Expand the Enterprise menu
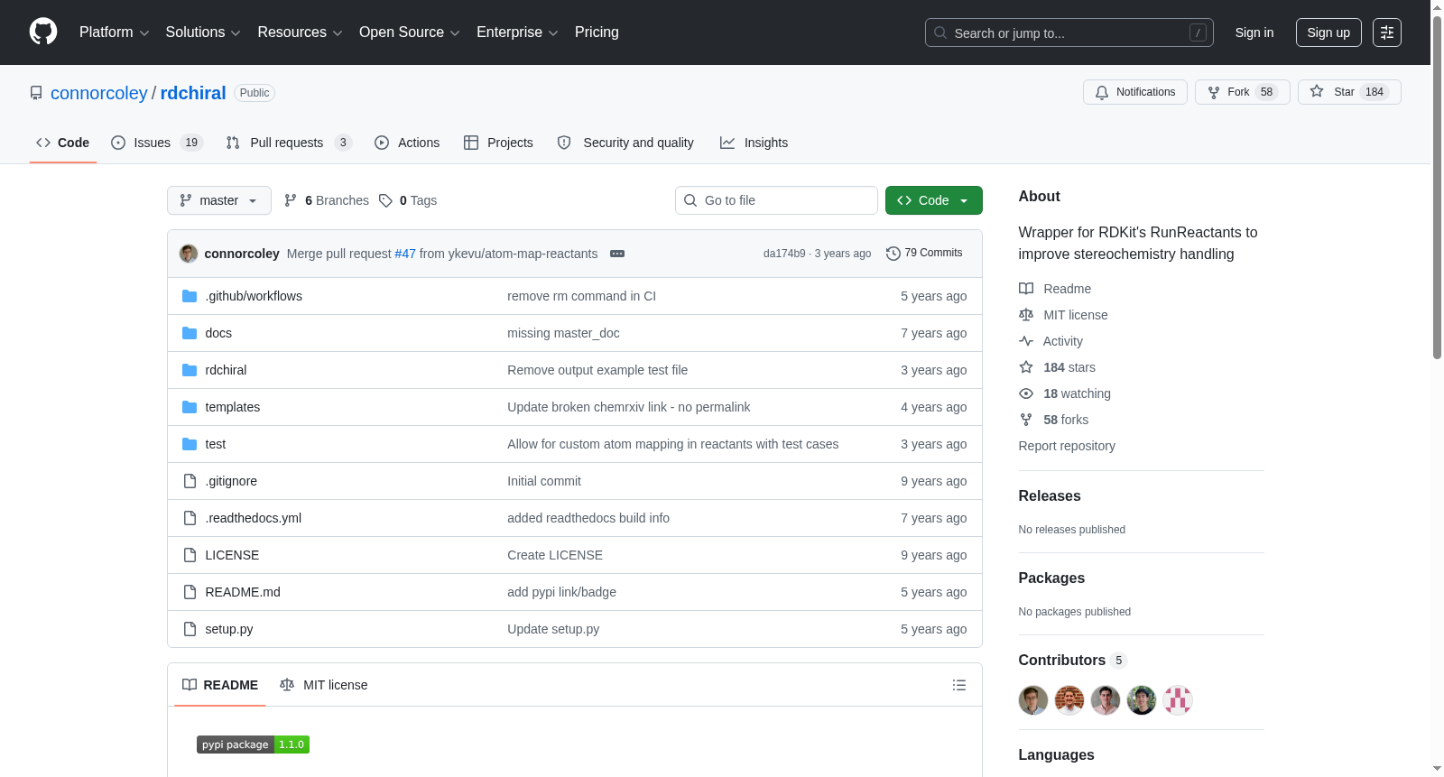 517,32
